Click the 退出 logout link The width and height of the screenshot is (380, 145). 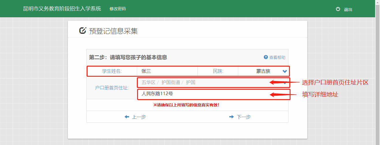click(x=348, y=10)
